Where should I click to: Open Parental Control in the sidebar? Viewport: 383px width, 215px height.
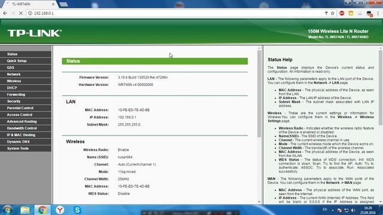[26, 108]
